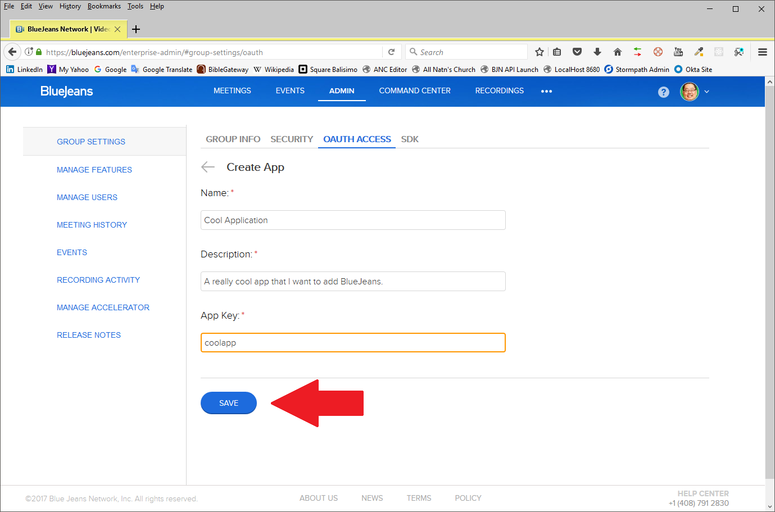The image size is (775, 512).
Task: Open a new browser tab with plus
Action: tap(136, 29)
